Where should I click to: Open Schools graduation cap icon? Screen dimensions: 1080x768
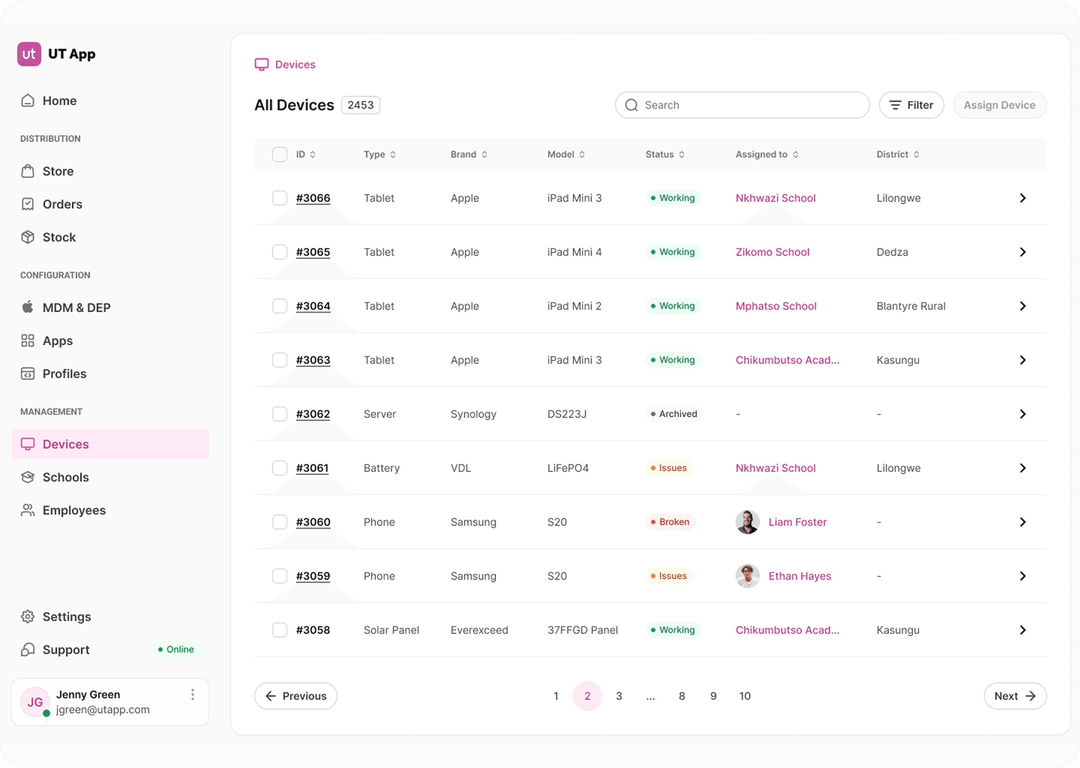(x=28, y=477)
